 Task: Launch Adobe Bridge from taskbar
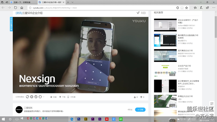click(86, 119)
